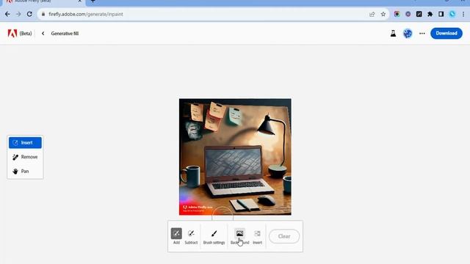Open the beaker labs icon
Screen dimensions: 470x264
coord(393,33)
